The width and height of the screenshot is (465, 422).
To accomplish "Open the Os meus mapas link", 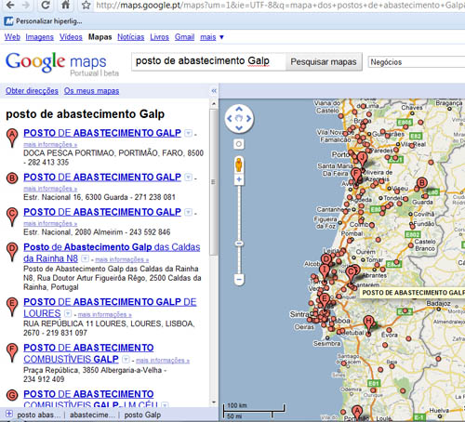I will point(91,91).
